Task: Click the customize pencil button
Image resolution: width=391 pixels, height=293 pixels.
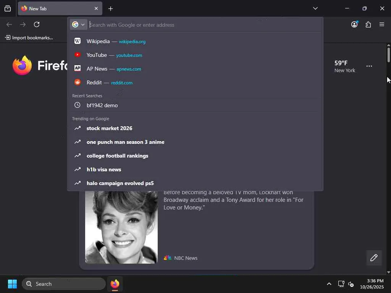Action: [374, 258]
